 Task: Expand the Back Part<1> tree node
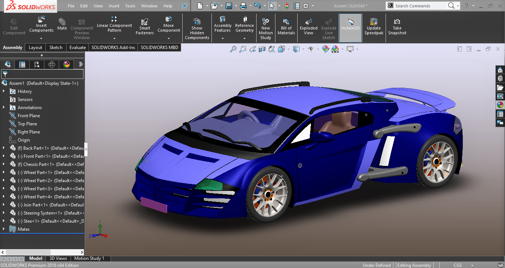(x=4, y=148)
